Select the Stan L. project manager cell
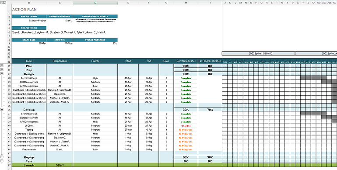Screen dimensions: 337x170 tap(60, 21)
